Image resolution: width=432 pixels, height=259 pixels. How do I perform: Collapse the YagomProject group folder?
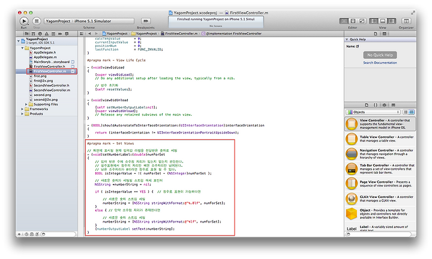[23, 48]
